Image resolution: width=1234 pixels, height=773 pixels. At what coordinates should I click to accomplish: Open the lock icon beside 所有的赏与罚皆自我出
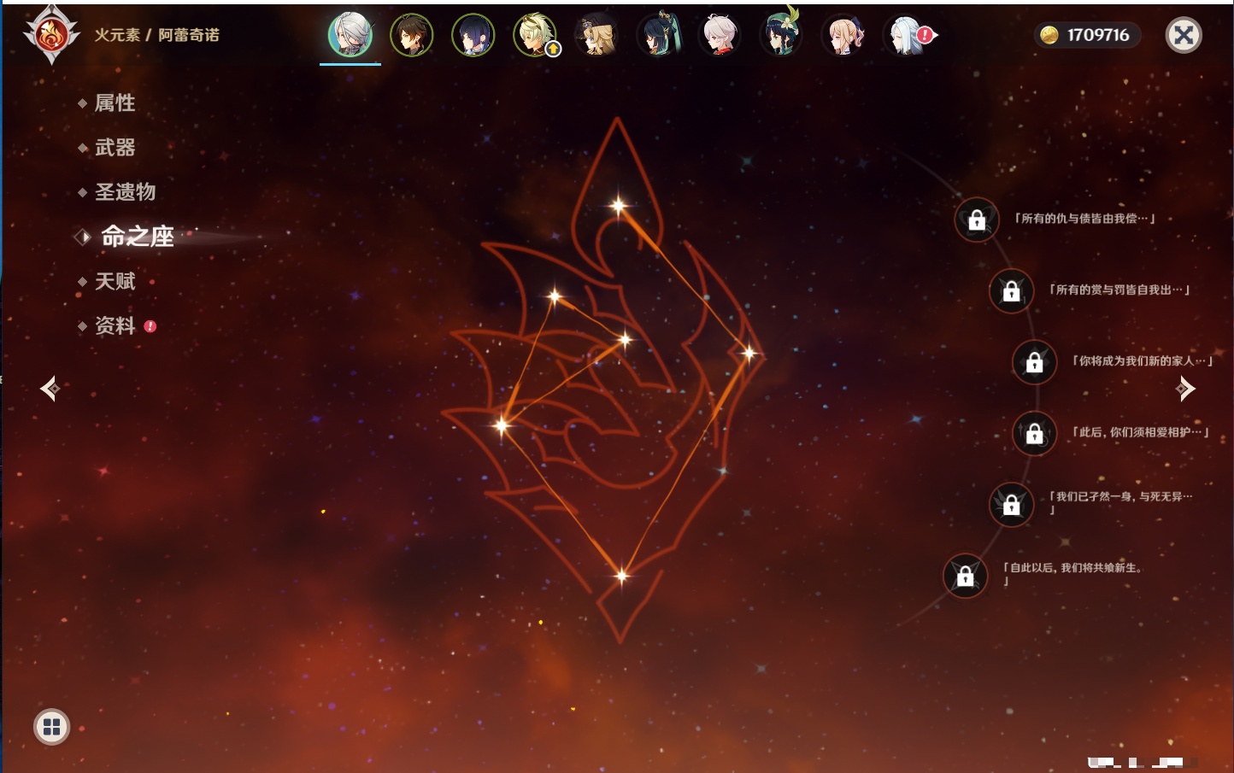coord(1011,290)
